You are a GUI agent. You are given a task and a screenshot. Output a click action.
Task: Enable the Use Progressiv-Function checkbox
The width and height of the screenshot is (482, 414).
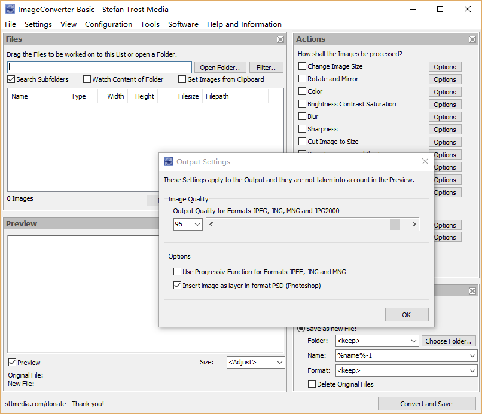tap(177, 272)
